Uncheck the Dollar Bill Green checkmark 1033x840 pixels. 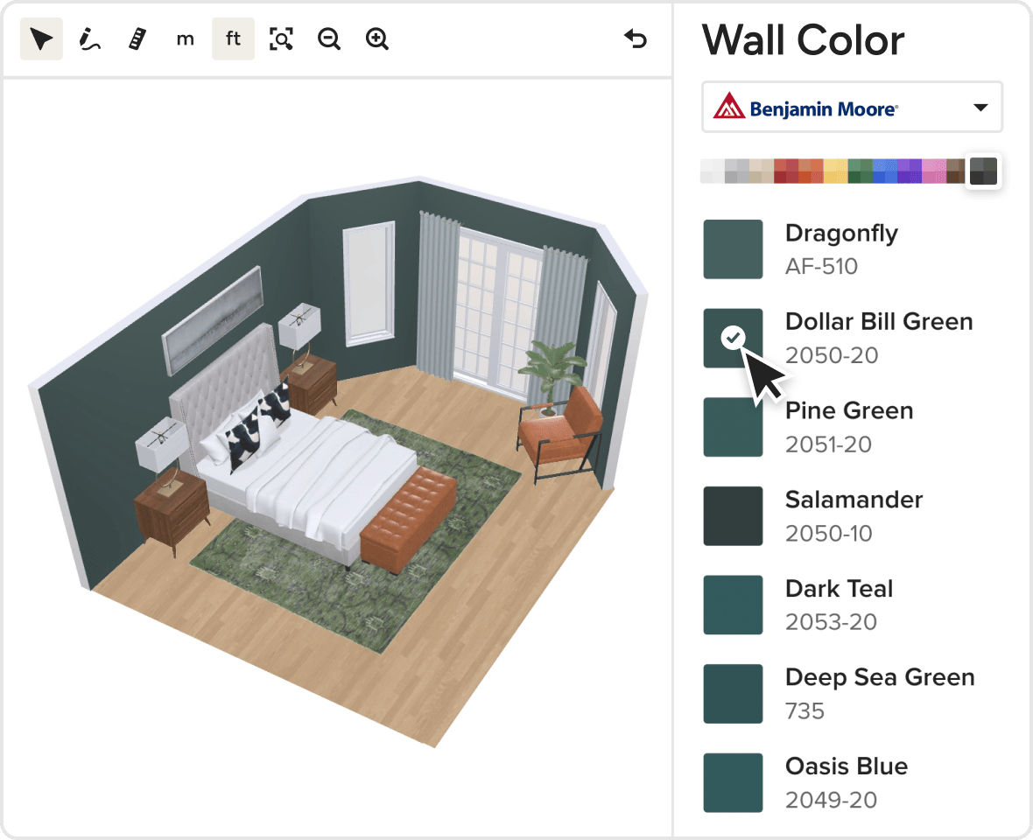click(734, 338)
